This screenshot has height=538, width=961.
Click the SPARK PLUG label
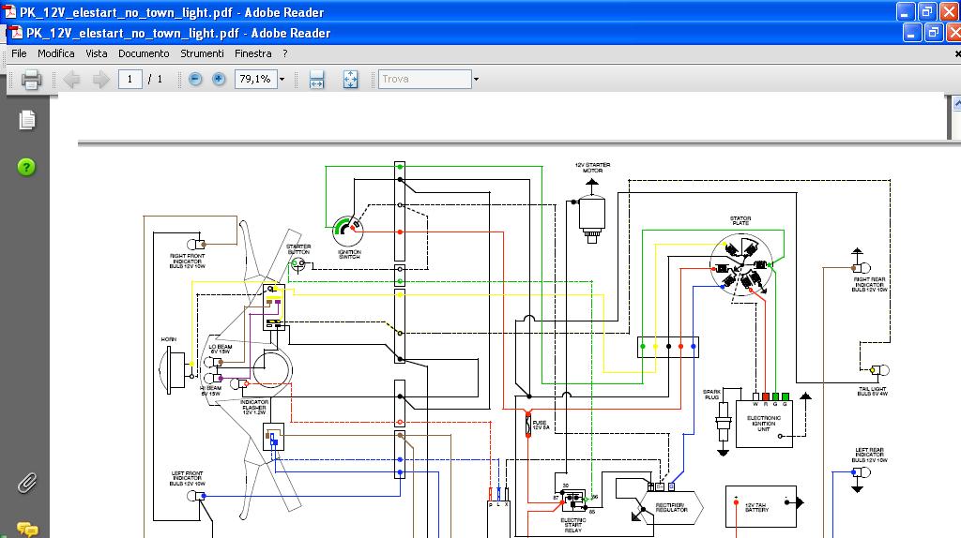point(711,395)
